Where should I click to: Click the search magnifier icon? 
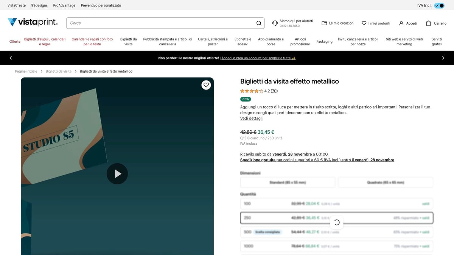click(259, 23)
